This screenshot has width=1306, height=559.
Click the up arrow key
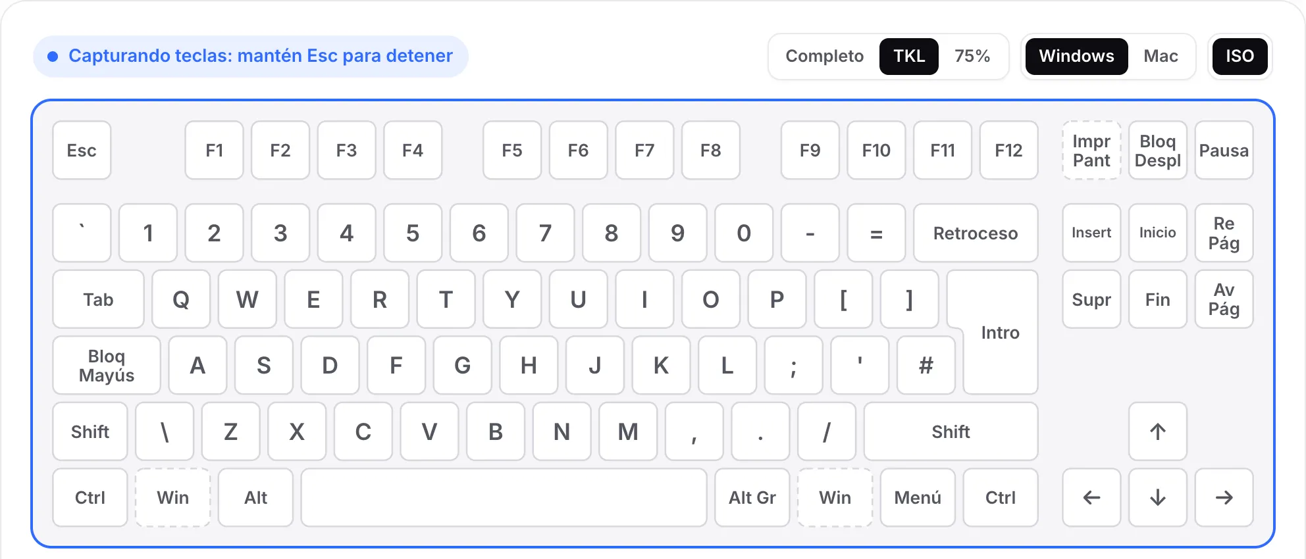click(1157, 431)
